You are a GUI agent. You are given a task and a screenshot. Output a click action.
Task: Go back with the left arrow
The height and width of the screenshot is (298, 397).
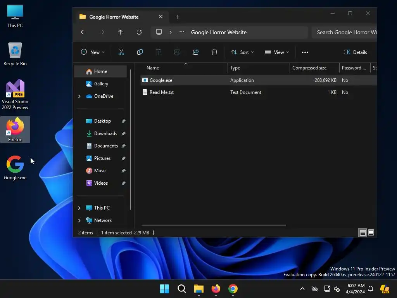83,32
